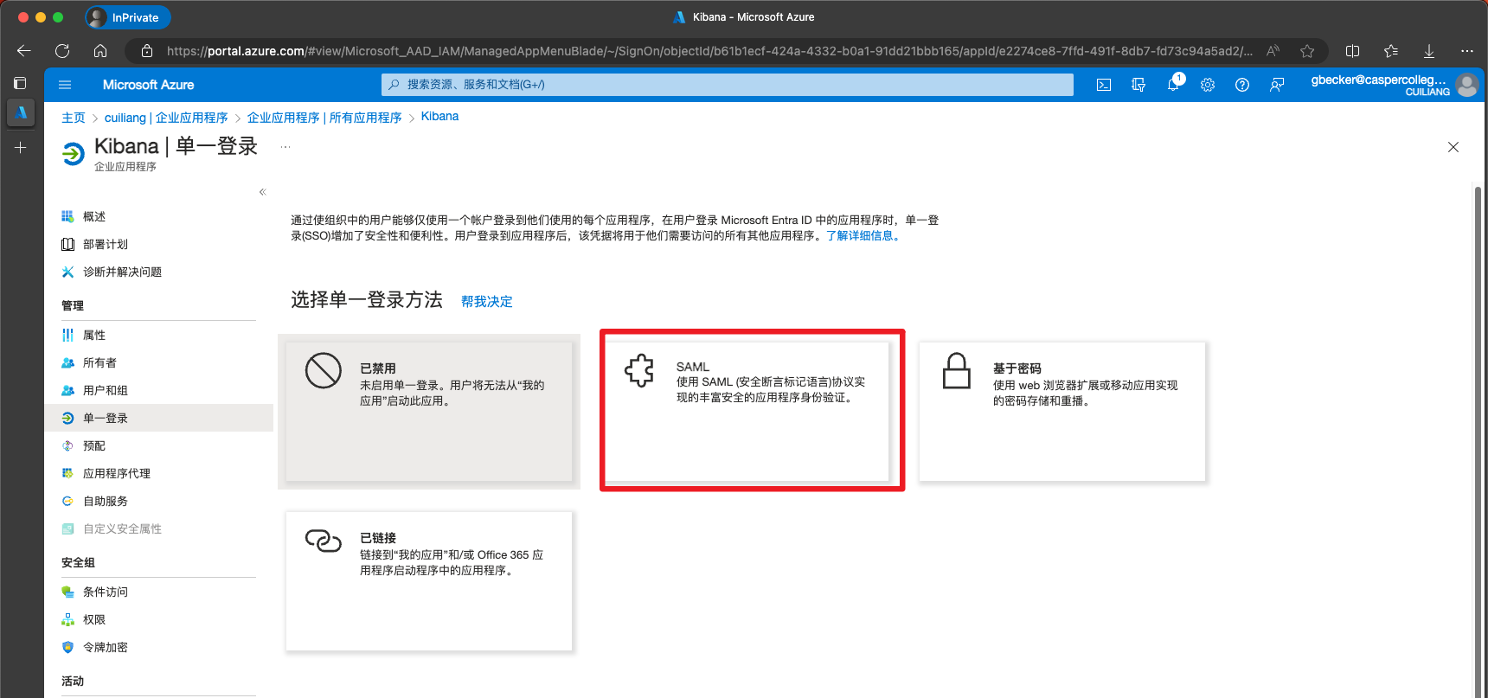
Task: Open browser split screen icon
Action: pyautogui.click(x=1353, y=51)
